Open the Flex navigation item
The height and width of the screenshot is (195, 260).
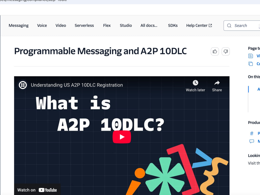[107, 25]
